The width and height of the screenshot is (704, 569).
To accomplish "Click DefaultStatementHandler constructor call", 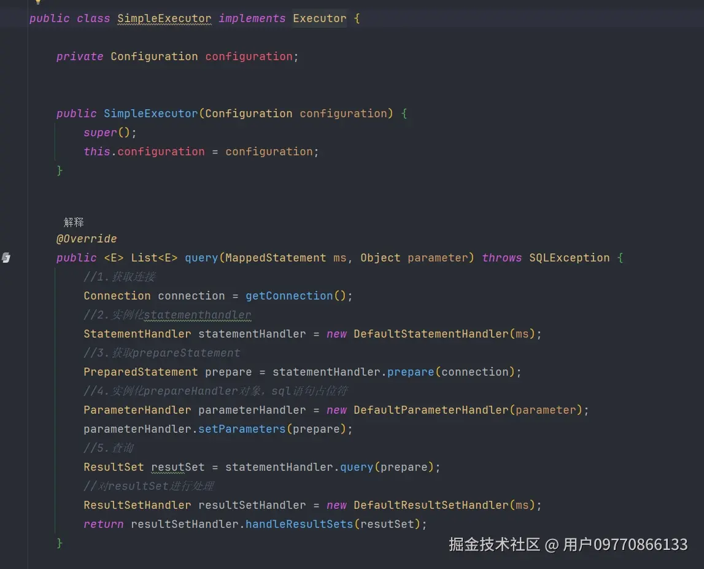I will point(431,334).
